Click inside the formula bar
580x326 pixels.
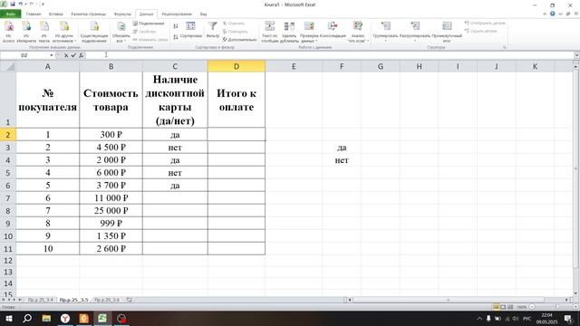[329, 55]
